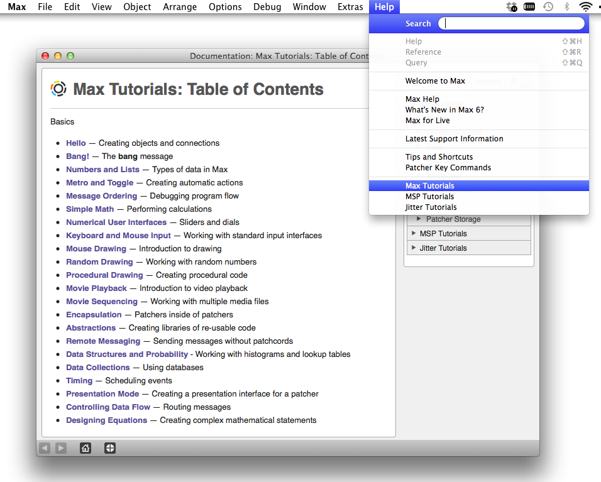
Task: Open Procedural Drawing tutorial
Action: click(x=104, y=275)
